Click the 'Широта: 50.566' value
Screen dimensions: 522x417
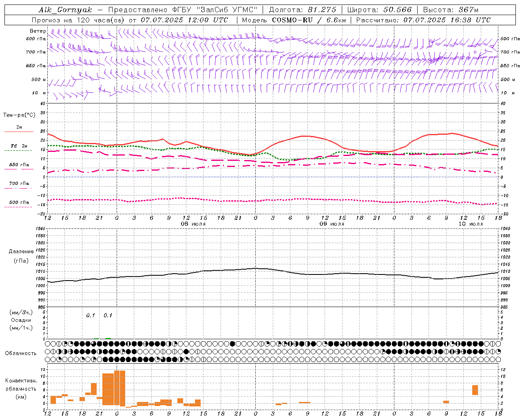pyautogui.click(x=379, y=10)
